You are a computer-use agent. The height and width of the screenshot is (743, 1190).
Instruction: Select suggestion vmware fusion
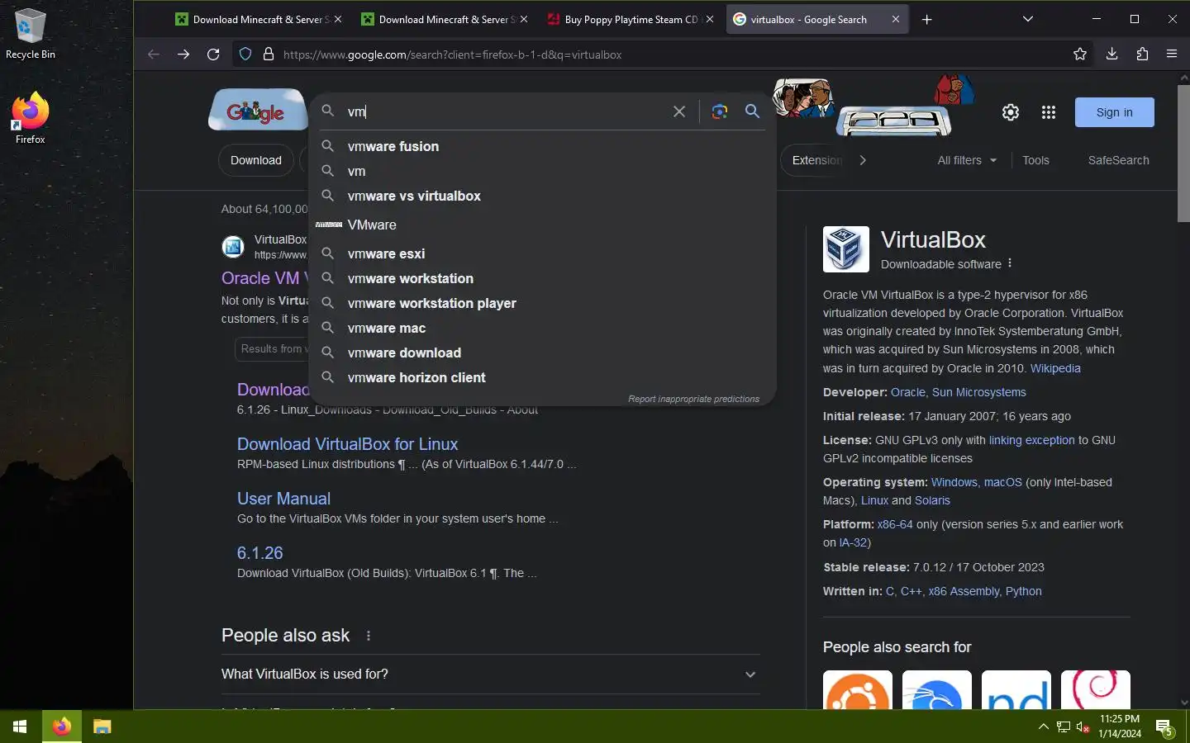(x=542, y=146)
